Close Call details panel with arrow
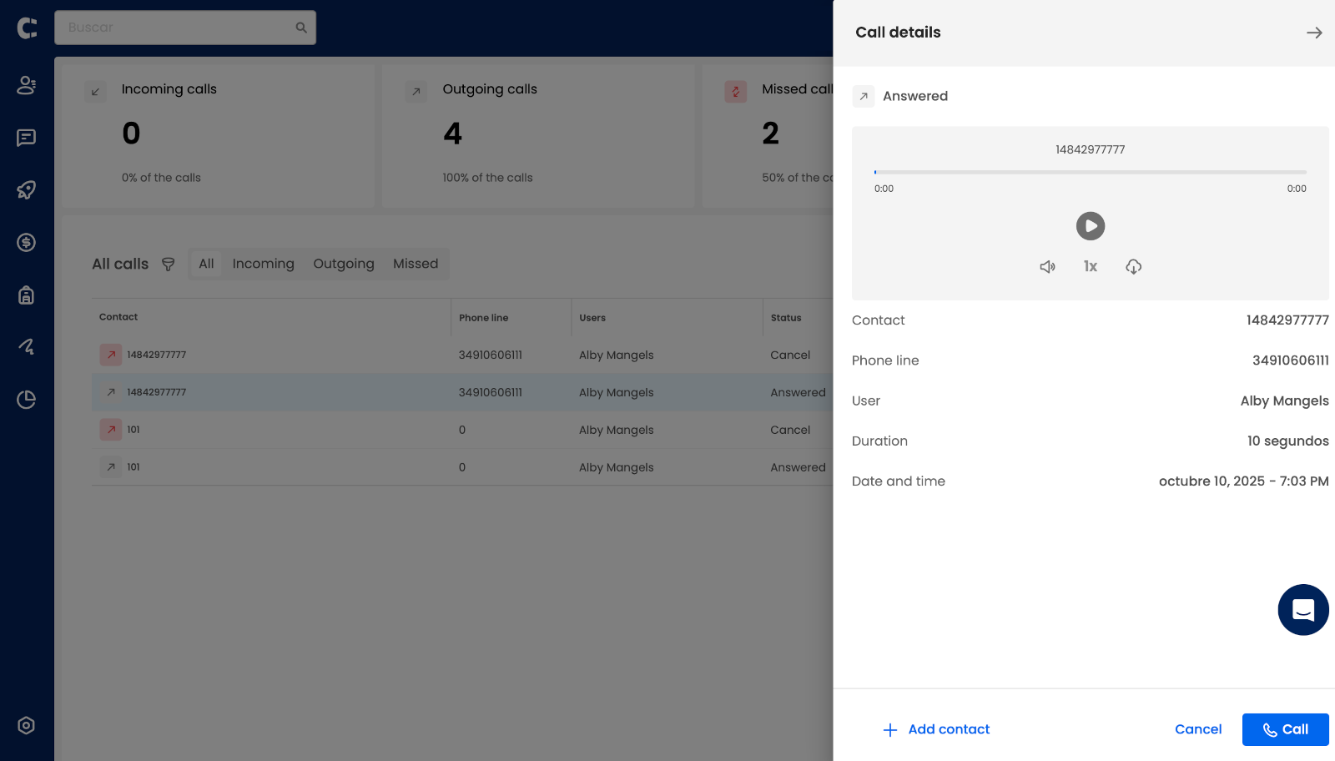This screenshot has height=761, width=1335. pyautogui.click(x=1313, y=33)
